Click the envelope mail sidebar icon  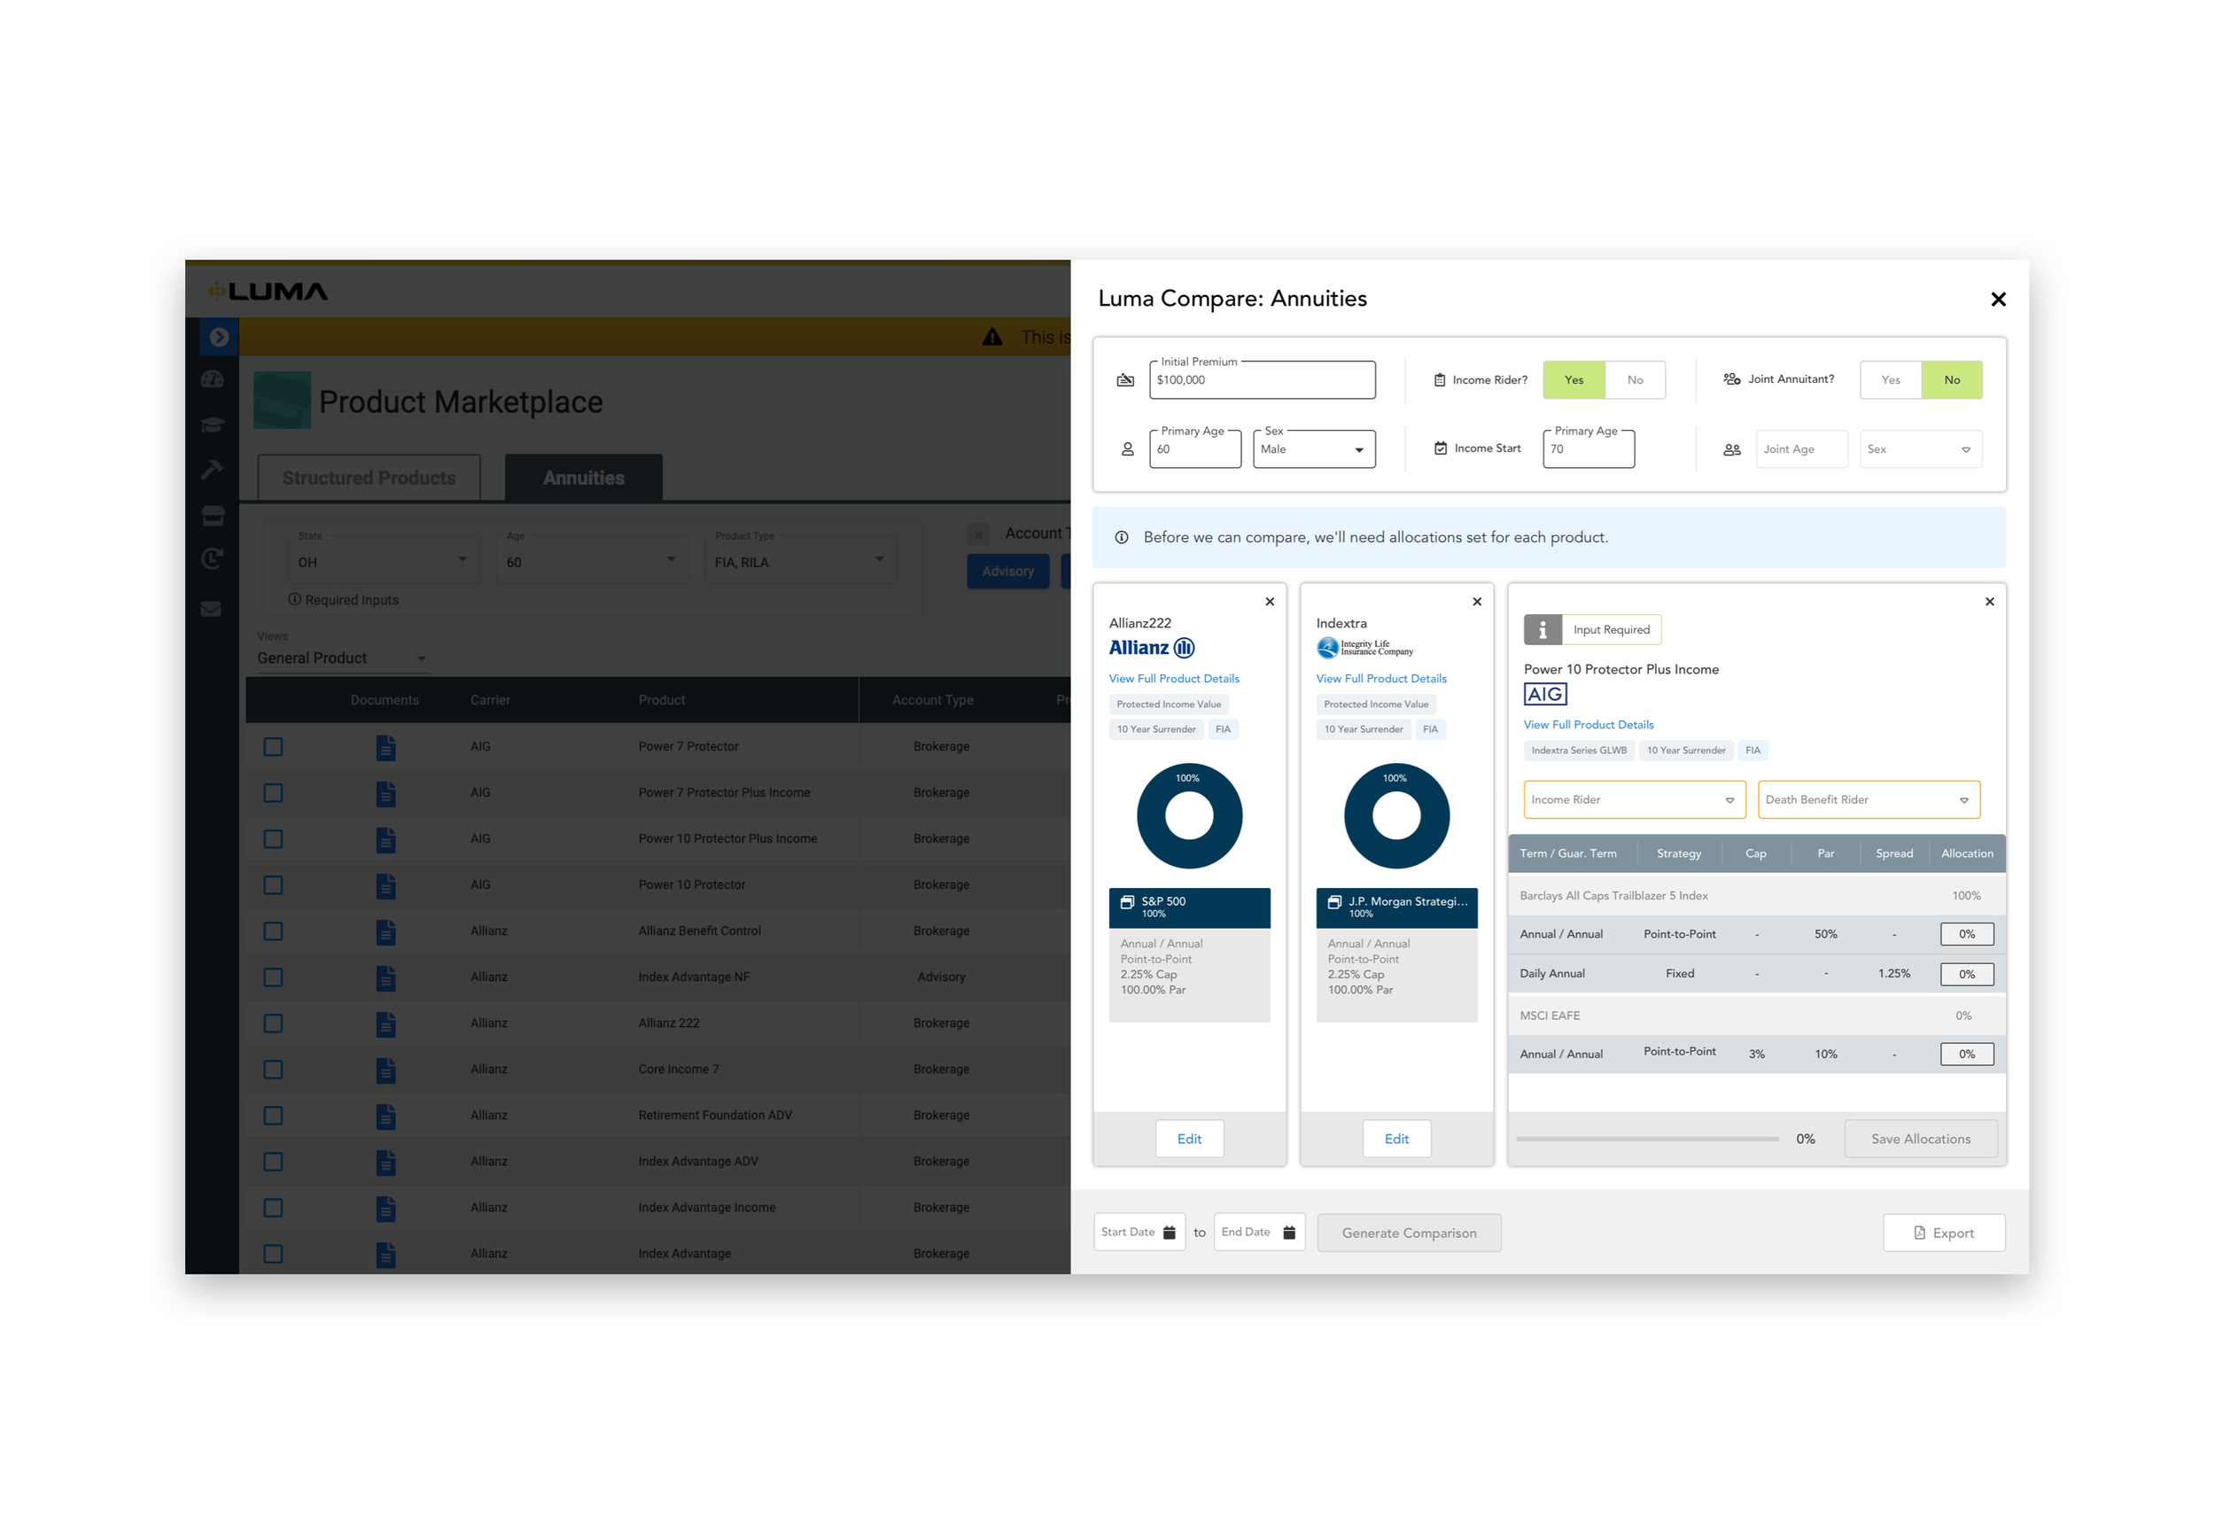212,610
